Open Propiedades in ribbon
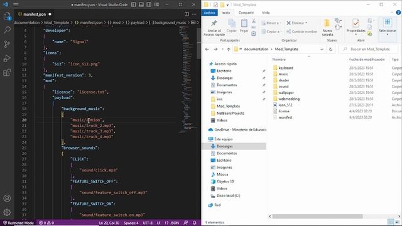 [356, 27]
